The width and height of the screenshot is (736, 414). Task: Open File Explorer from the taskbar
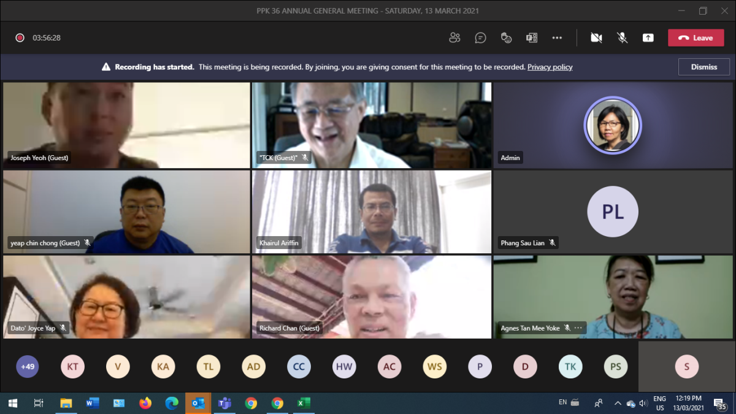(66, 403)
